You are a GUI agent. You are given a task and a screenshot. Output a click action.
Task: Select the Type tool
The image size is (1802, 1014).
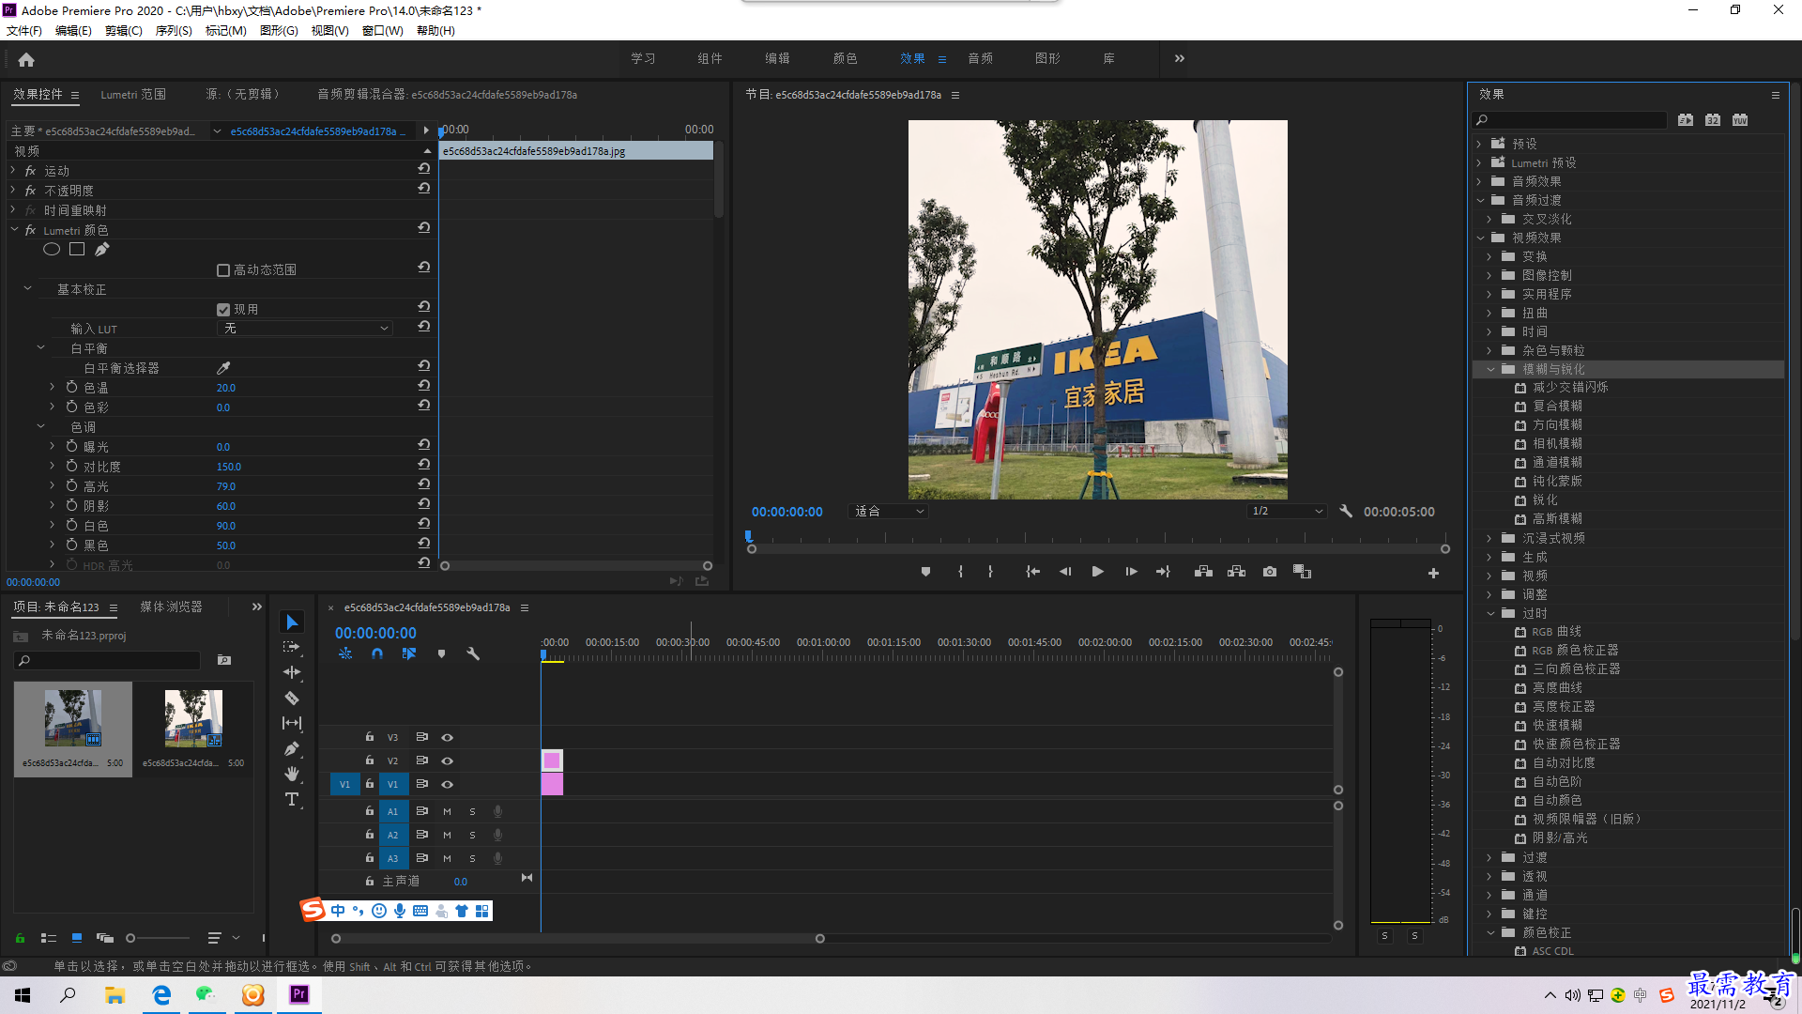[x=292, y=799]
